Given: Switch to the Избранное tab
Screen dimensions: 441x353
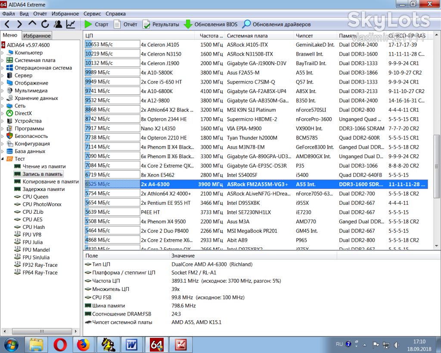Looking at the screenshot, I should [x=37, y=36].
